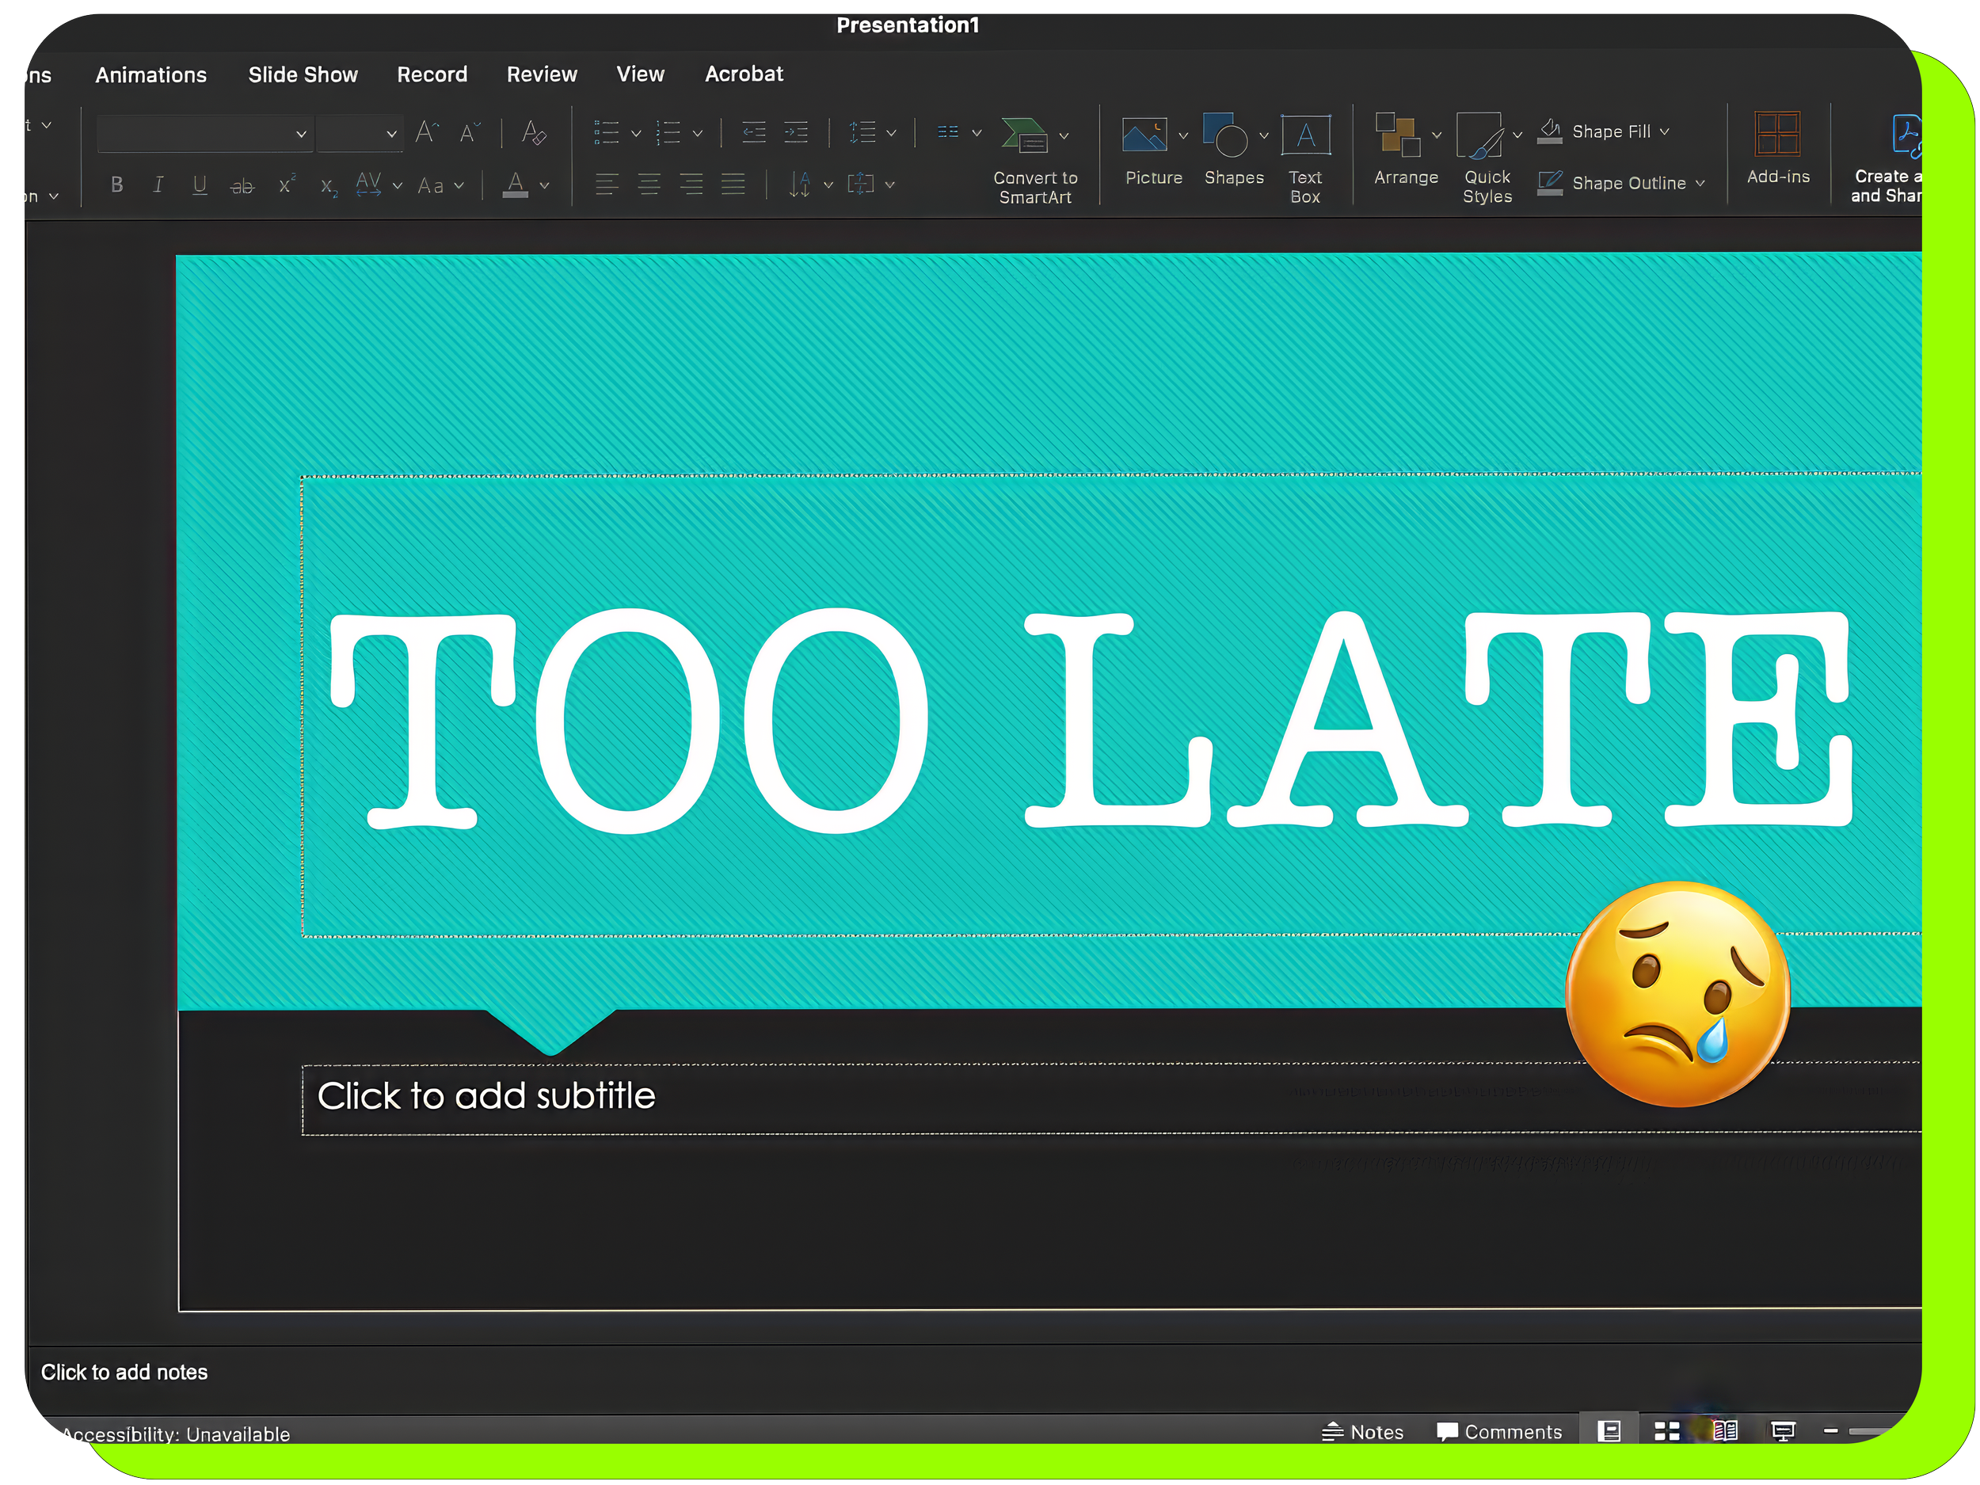Toggle Underline formatting
Screen dimensions: 1980x1485
pos(200,185)
